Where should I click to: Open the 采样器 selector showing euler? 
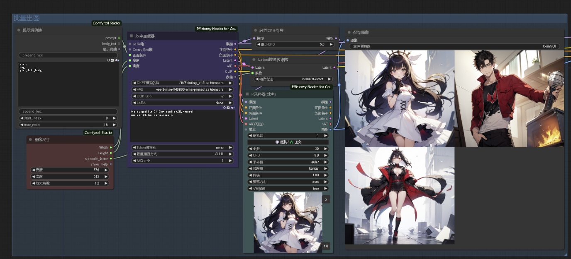(288, 162)
